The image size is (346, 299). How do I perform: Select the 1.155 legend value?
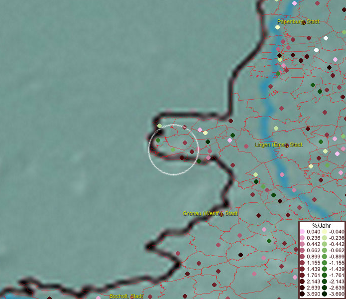click(x=313, y=263)
